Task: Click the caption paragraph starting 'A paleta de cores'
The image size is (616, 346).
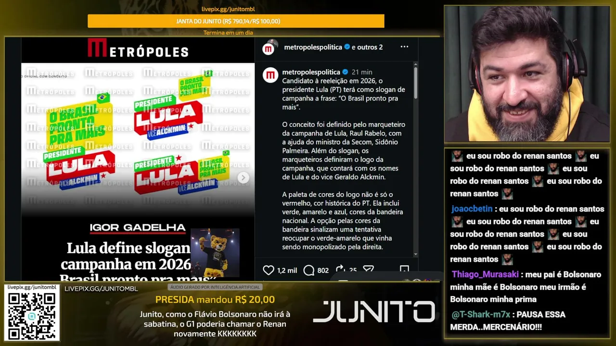Action: (343, 221)
